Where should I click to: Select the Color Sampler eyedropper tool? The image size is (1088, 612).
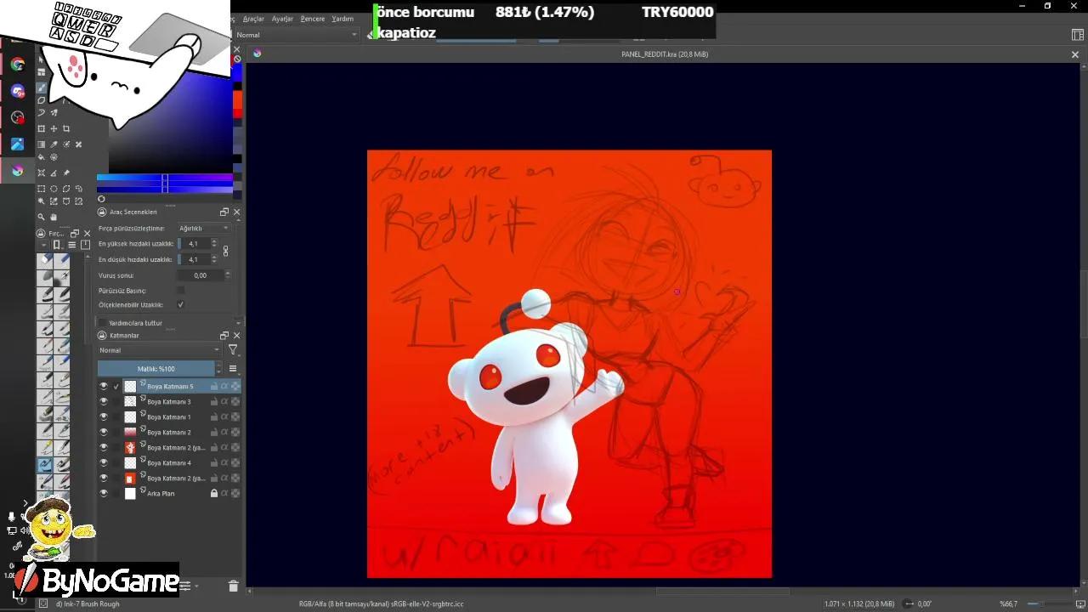click(x=54, y=144)
